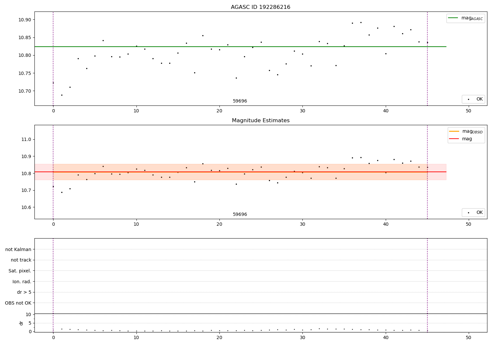Click the 10.8 tick in Magnitude Estimates plot
This screenshot has width=492, height=345.
(x=26, y=173)
